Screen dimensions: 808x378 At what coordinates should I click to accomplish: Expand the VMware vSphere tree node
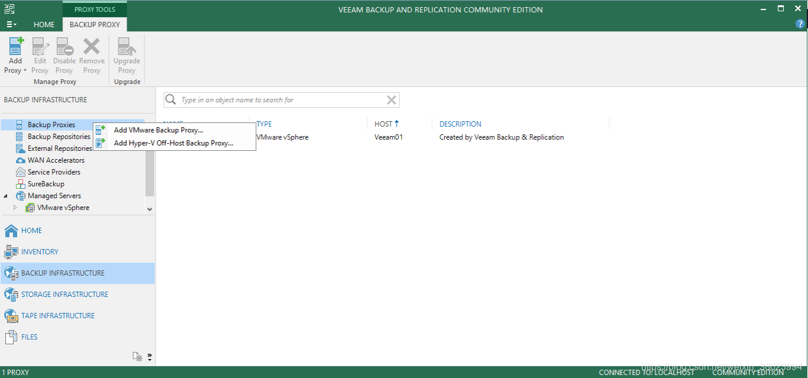(x=15, y=208)
